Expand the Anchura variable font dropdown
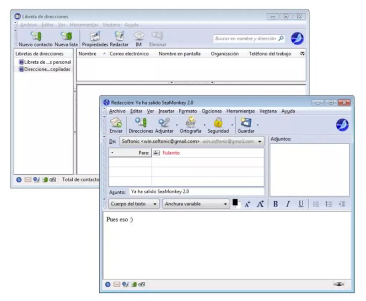The width and height of the screenshot is (366, 301). (196, 204)
